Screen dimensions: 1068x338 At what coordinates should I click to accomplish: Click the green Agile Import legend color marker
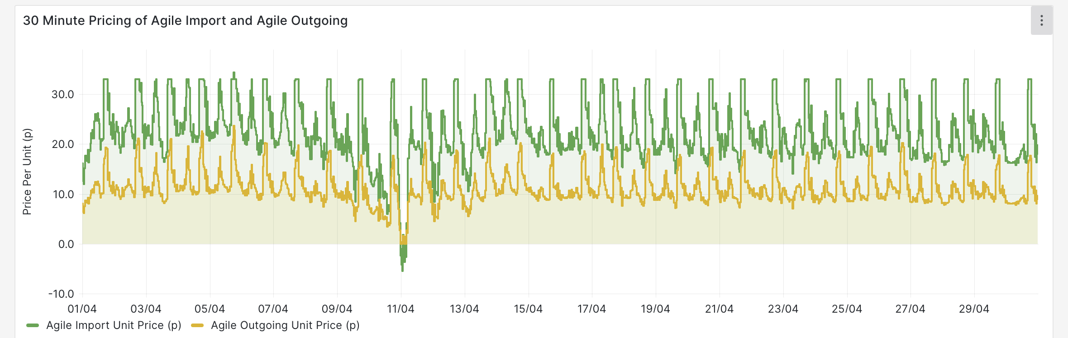tap(33, 325)
